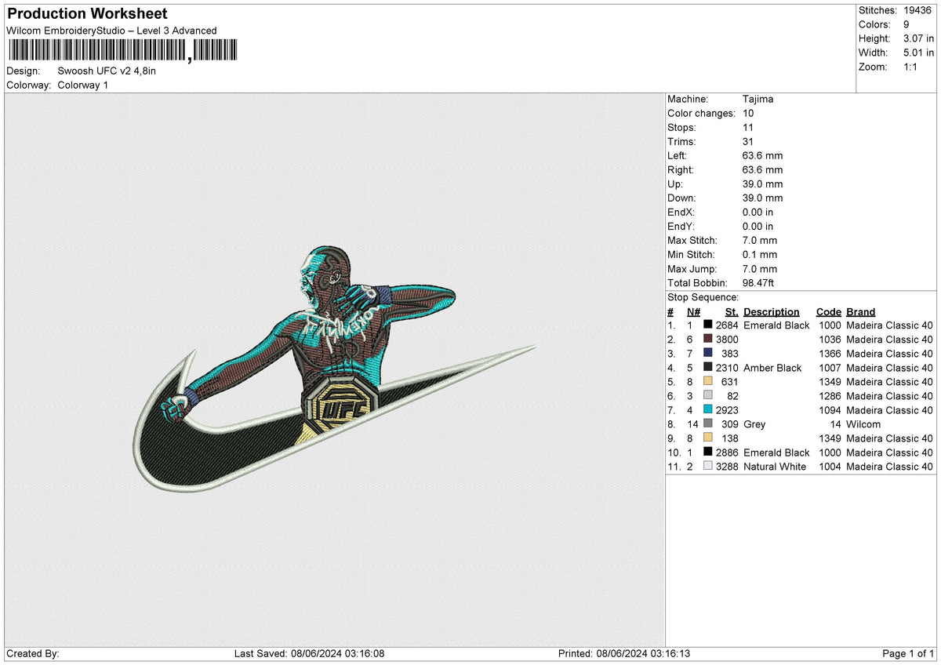Image resolution: width=941 pixels, height=665 pixels.
Task: Click the Page 1 of 1 footer text
Action: (908, 654)
